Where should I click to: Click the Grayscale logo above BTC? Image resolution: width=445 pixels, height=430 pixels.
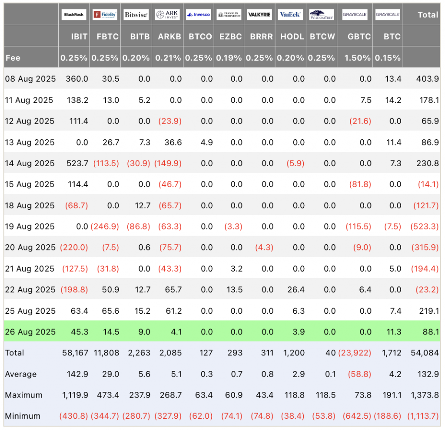pyautogui.click(x=388, y=14)
